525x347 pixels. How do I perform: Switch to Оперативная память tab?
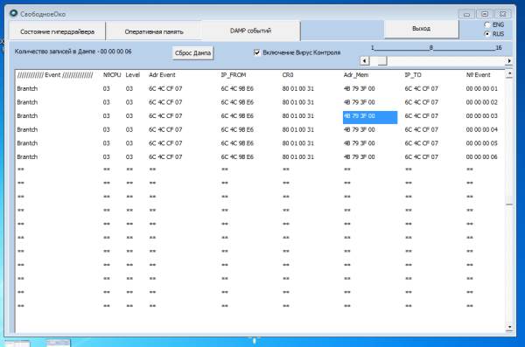(x=154, y=31)
